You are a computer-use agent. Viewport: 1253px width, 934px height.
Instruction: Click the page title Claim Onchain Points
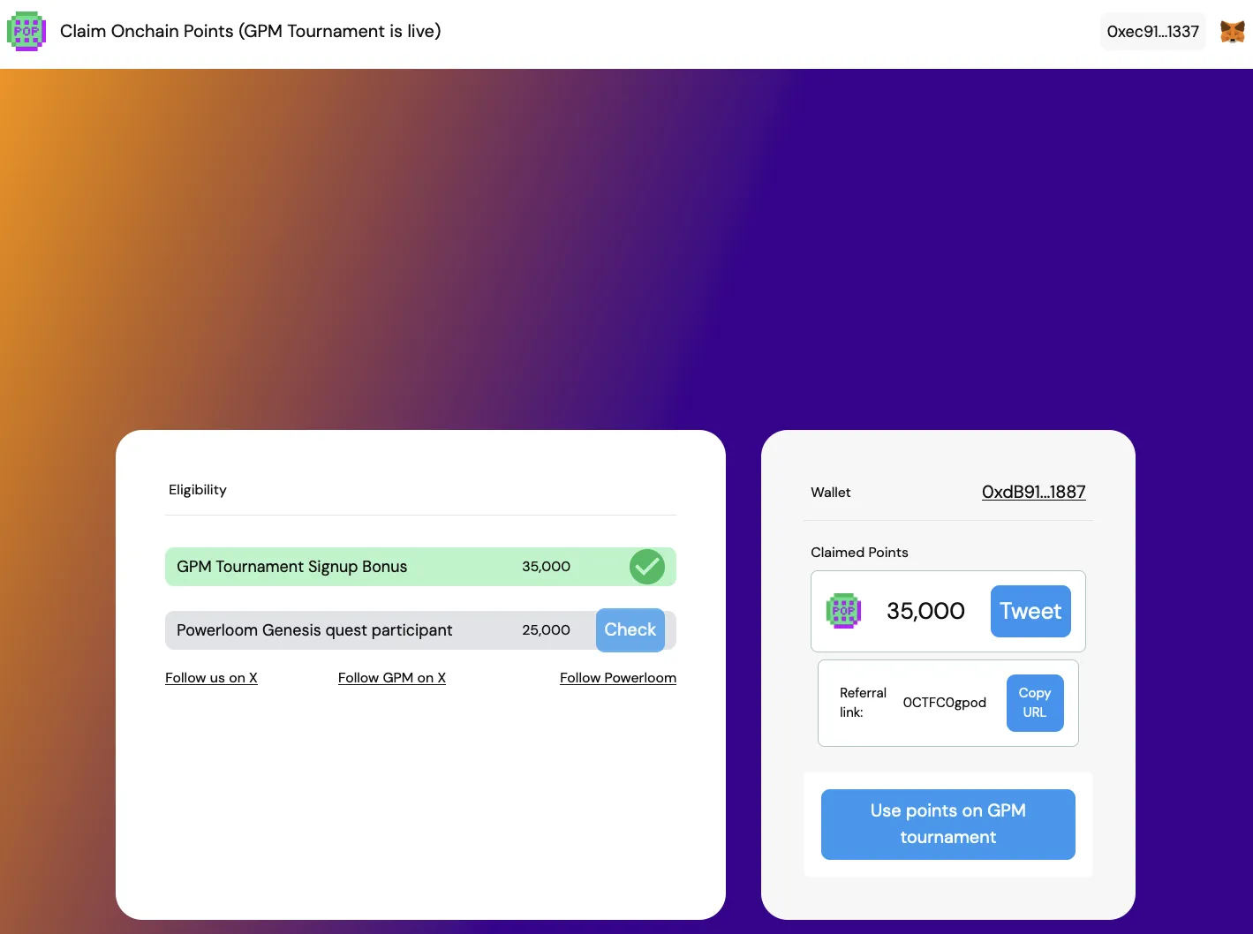point(251,31)
